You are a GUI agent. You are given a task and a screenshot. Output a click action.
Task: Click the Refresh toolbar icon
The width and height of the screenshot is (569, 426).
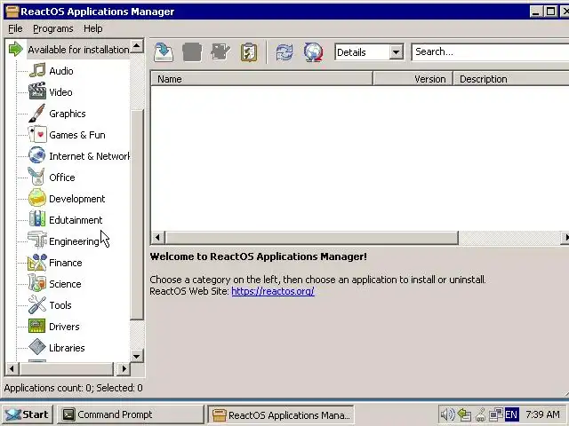pos(284,52)
